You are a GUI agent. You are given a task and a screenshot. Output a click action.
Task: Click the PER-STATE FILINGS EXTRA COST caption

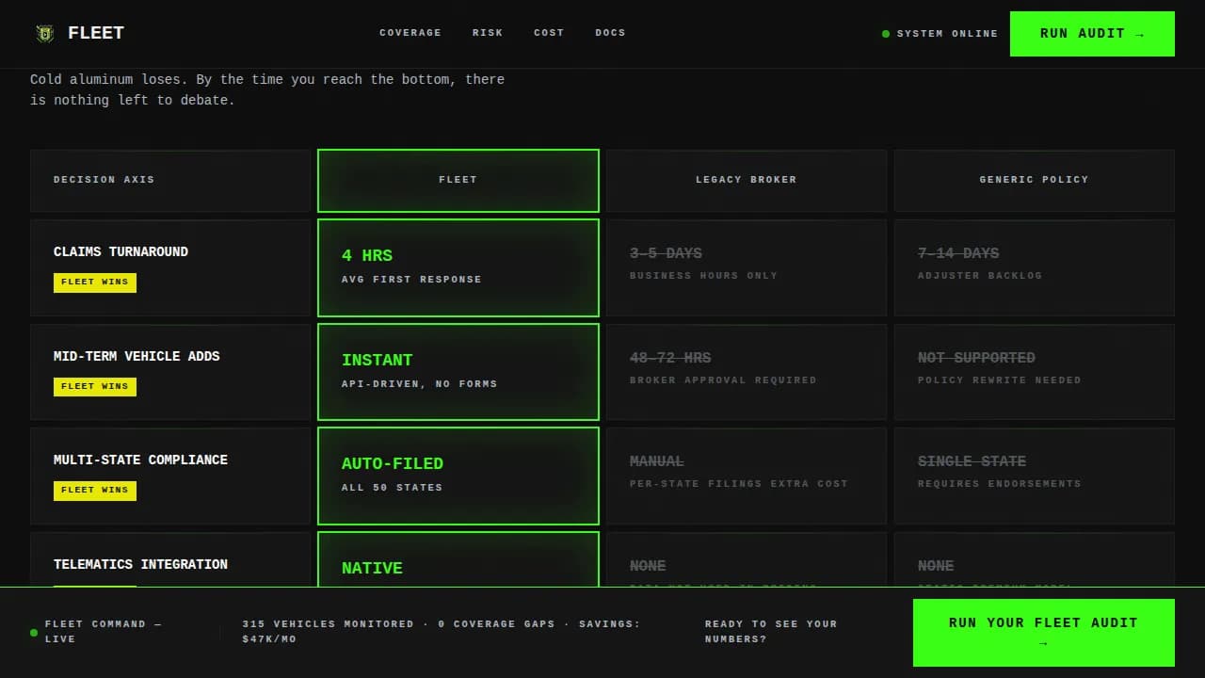[x=739, y=484]
